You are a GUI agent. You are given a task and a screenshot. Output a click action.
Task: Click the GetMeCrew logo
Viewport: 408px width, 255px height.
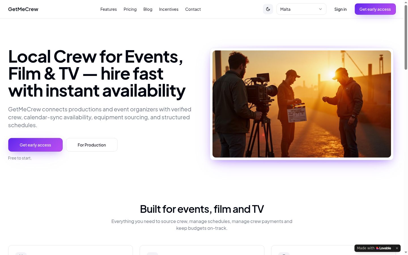coord(23,9)
